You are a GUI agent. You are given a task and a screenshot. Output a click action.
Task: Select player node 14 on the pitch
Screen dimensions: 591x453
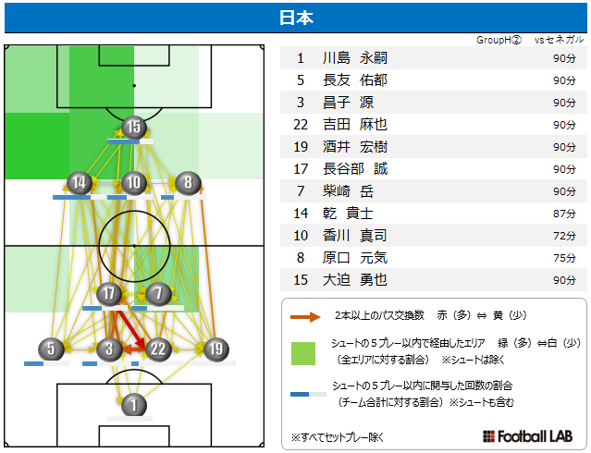point(80,183)
